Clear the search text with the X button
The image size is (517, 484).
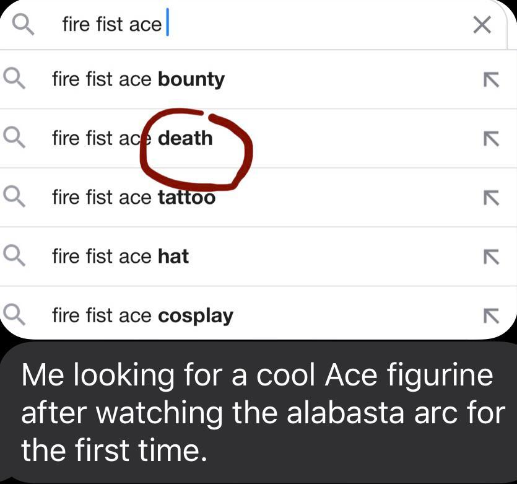482,25
